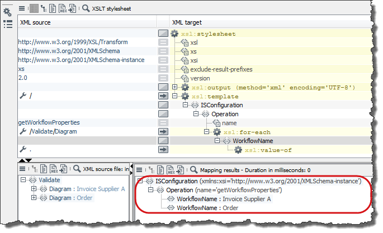The height and width of the screenshot is (233, 383).
Task: Select the XSL/Transform namespace URL
Action: tap(73, 42)
